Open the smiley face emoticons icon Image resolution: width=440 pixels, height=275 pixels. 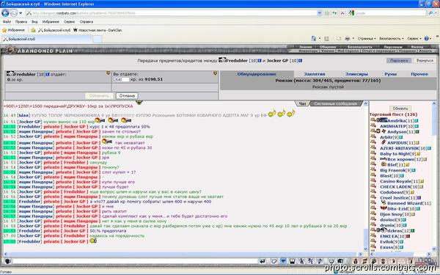[x=331, y=261]
